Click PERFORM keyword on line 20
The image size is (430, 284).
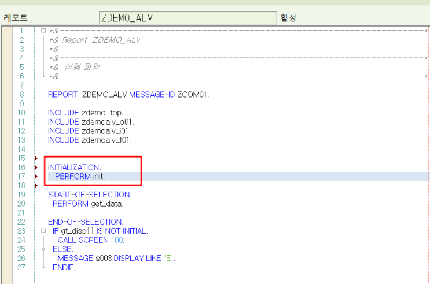pos(71,204)
